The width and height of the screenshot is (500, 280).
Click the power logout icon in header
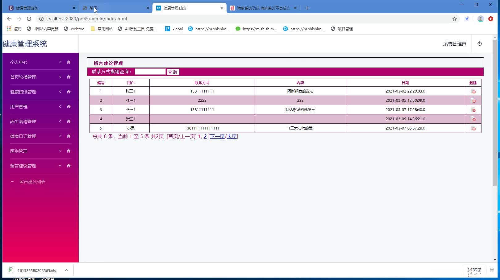480,43
